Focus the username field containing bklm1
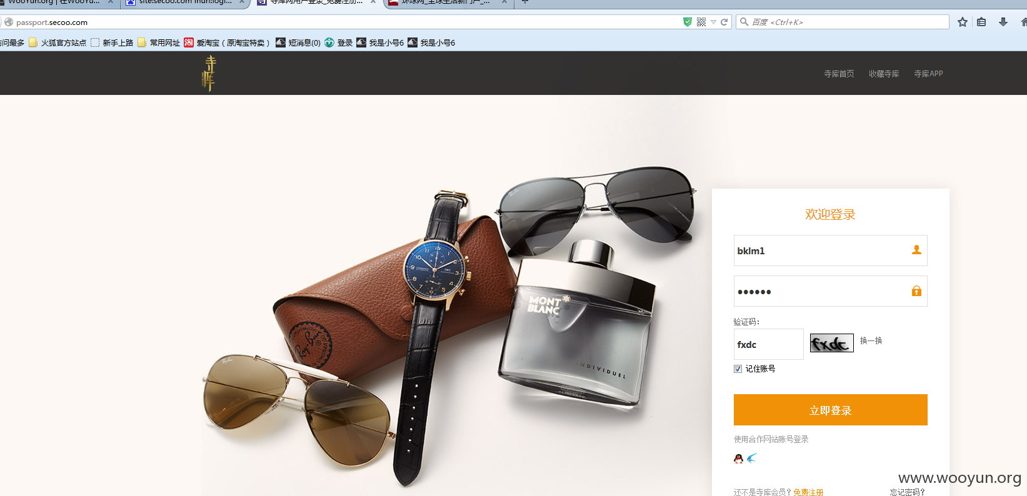 pos(830,250)
